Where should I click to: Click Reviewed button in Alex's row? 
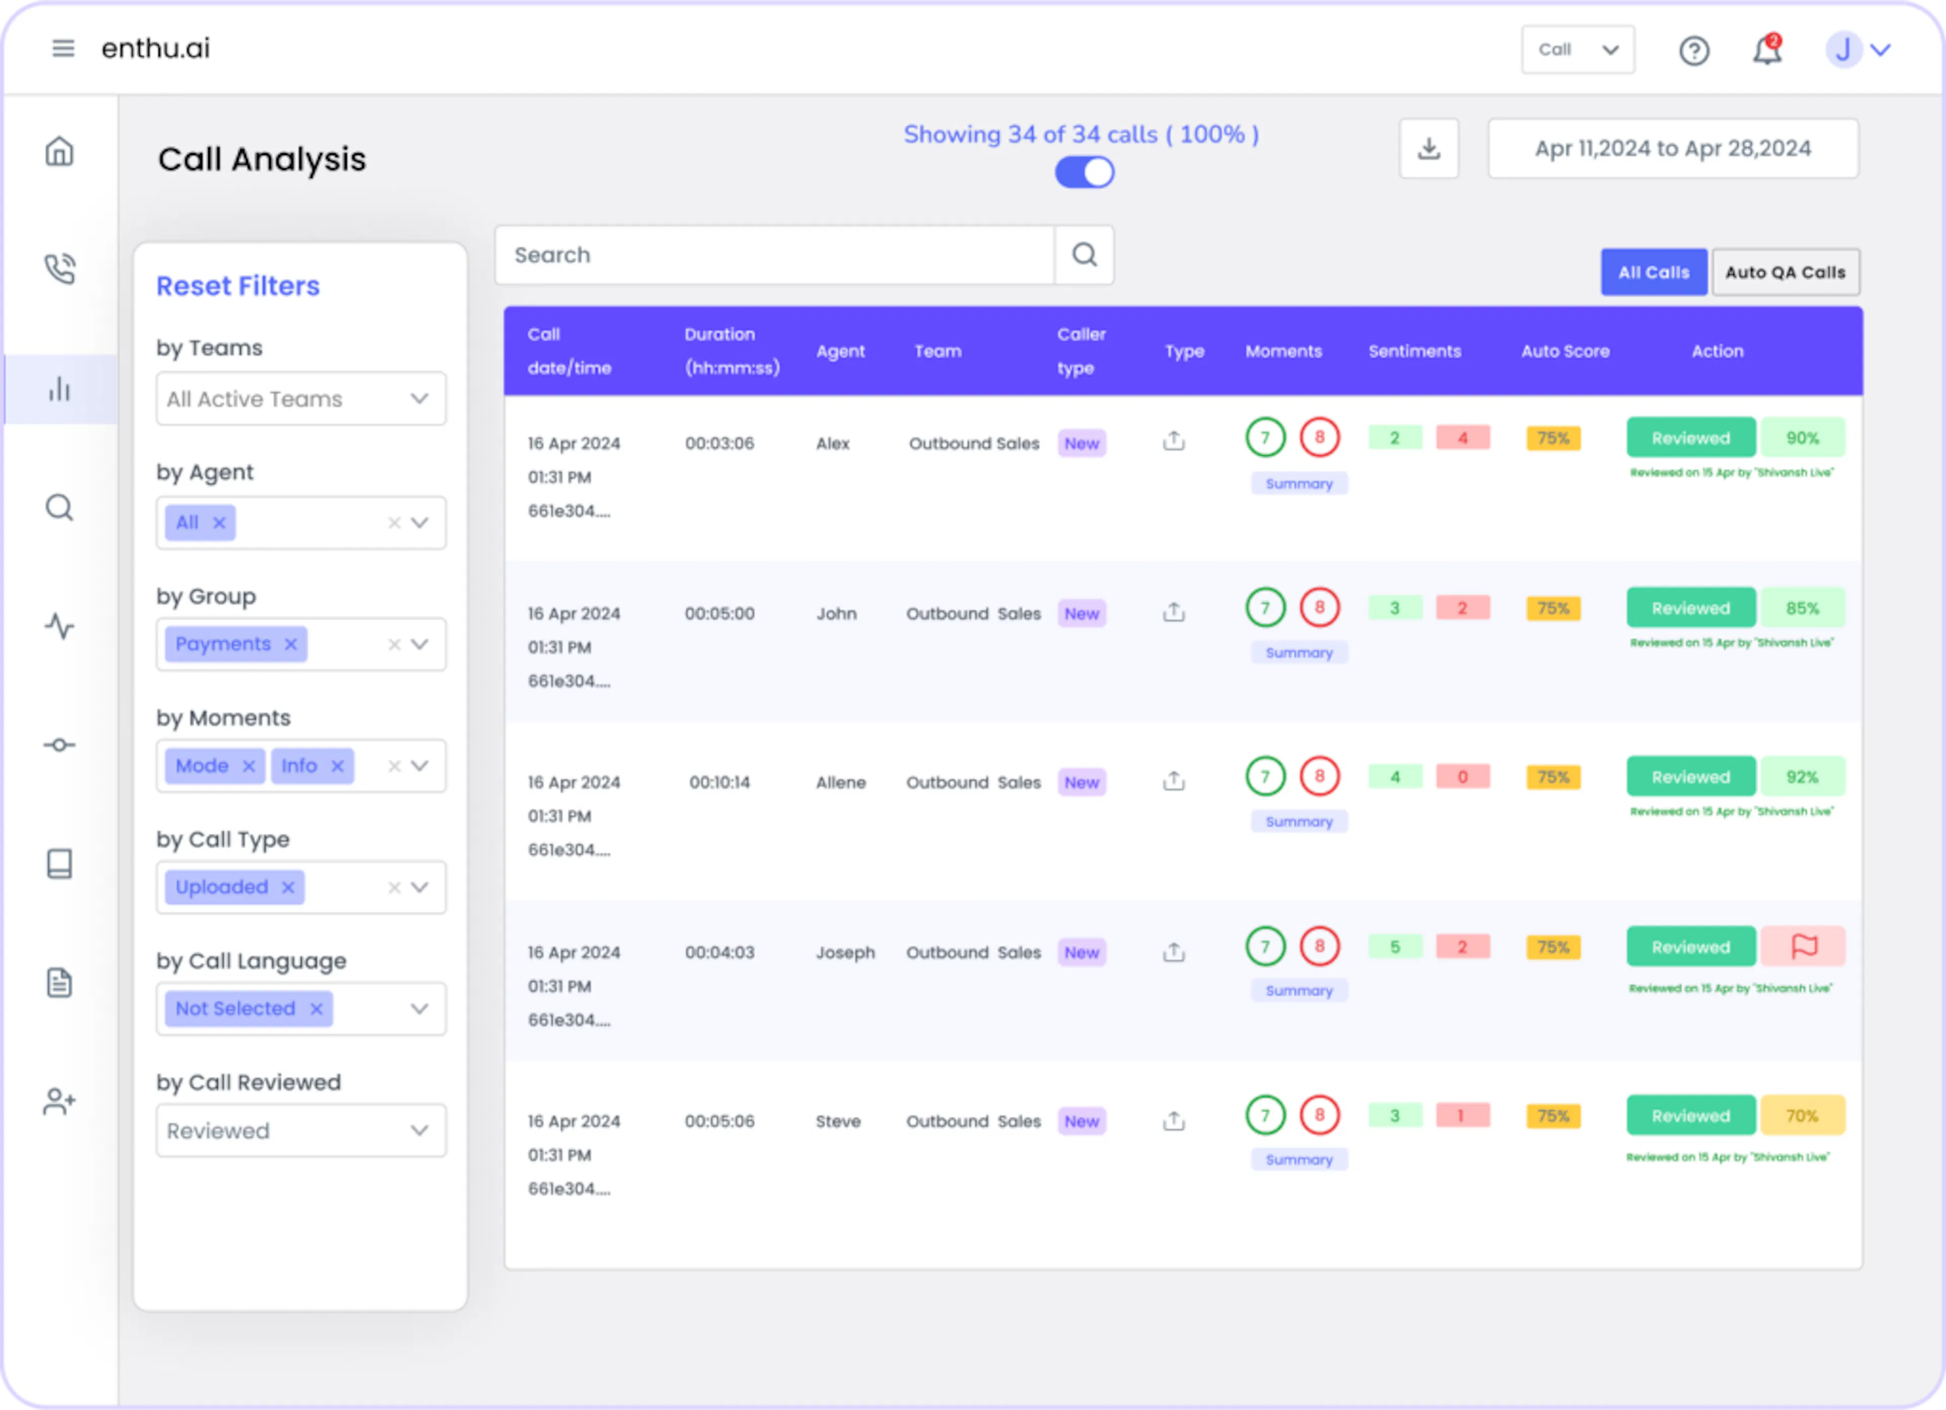click(x=1691, y=438)
